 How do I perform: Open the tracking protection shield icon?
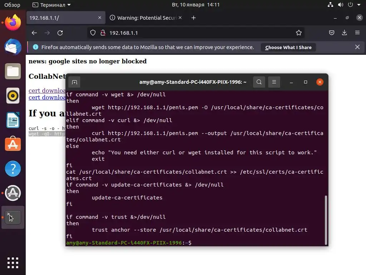coord(93,33)
